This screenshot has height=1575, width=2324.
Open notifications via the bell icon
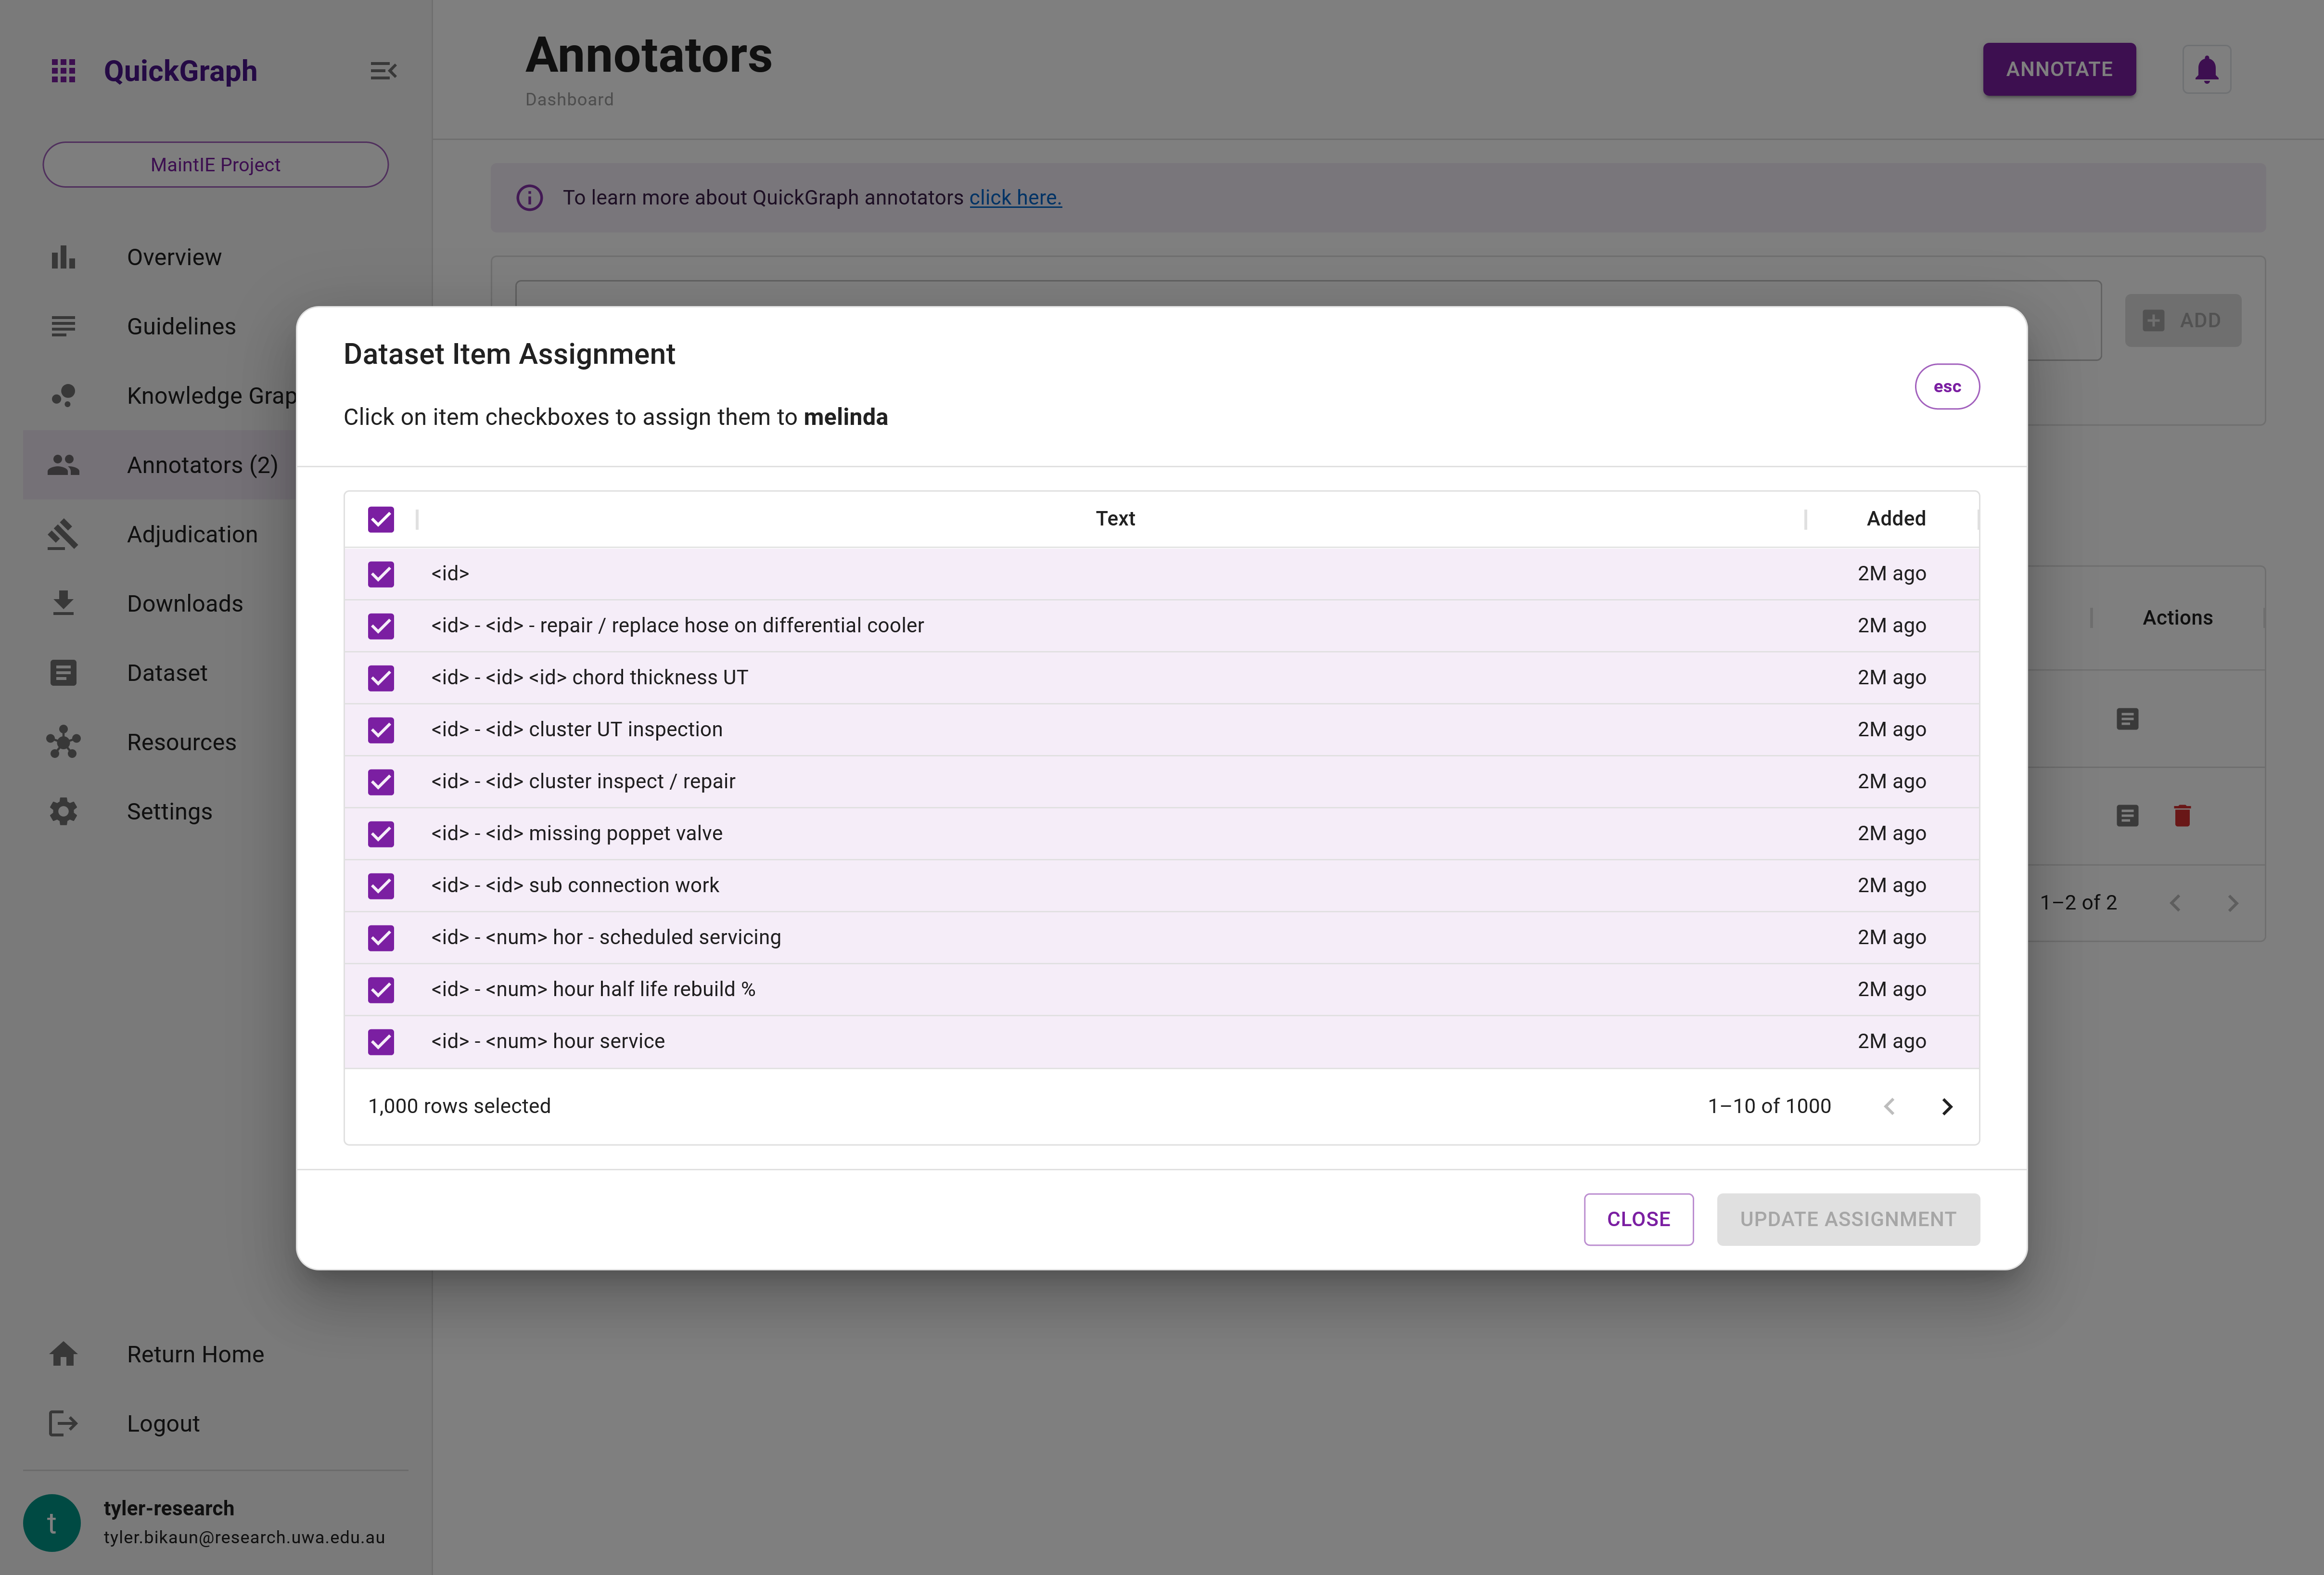point(2207,69)
